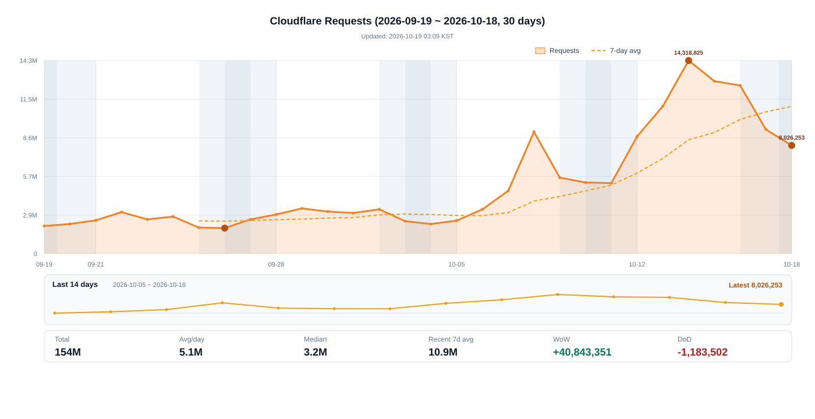Click y-axis label 2.9M
Viewport: 815px width, 419px height.
30,215
